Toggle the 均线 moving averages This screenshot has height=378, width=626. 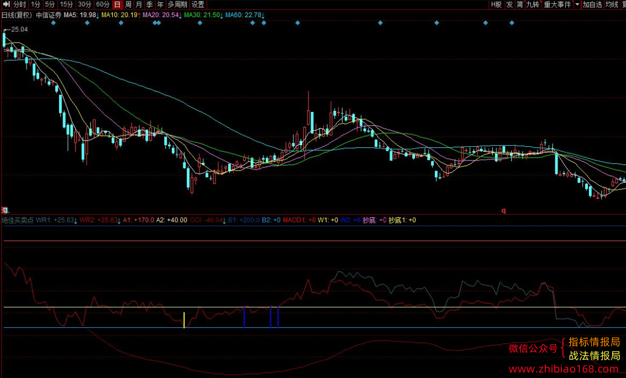[x=612, y=4]
